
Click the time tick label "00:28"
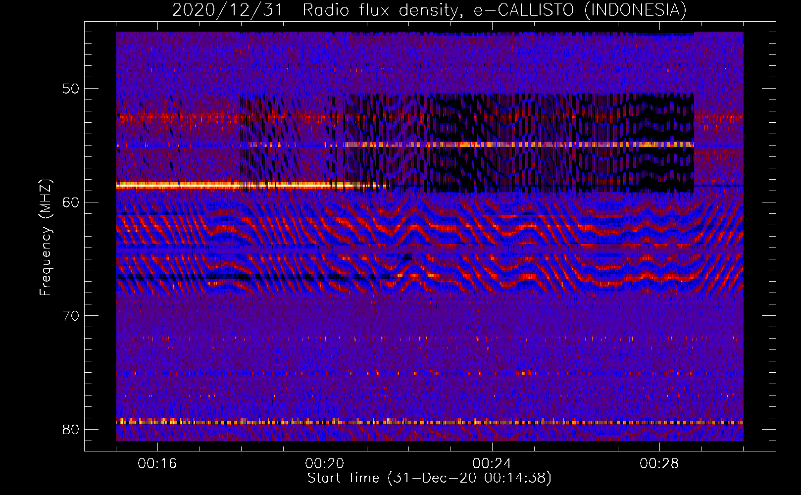pyautogui.click(x=659, y=464)
